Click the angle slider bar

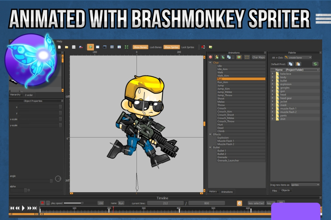point(31,181)
